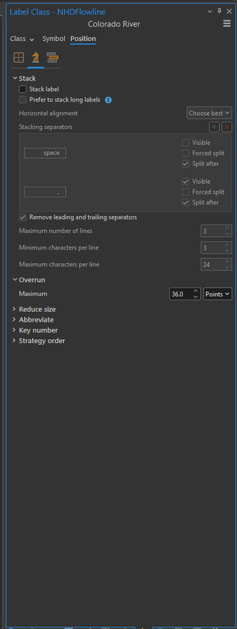Expand the Strategy order section
The width and height of the screenshot is (237, 629).
[x=15, y=340]
